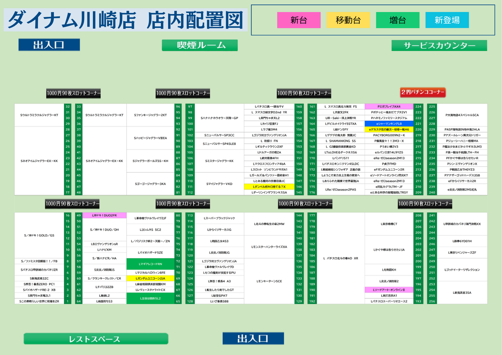Select the green L主役は銭形5L2 cell

(x=151, y=298)
